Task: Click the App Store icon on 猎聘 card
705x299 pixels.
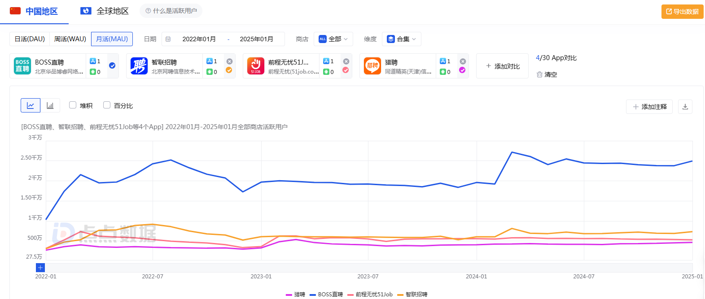Action: 443,61
